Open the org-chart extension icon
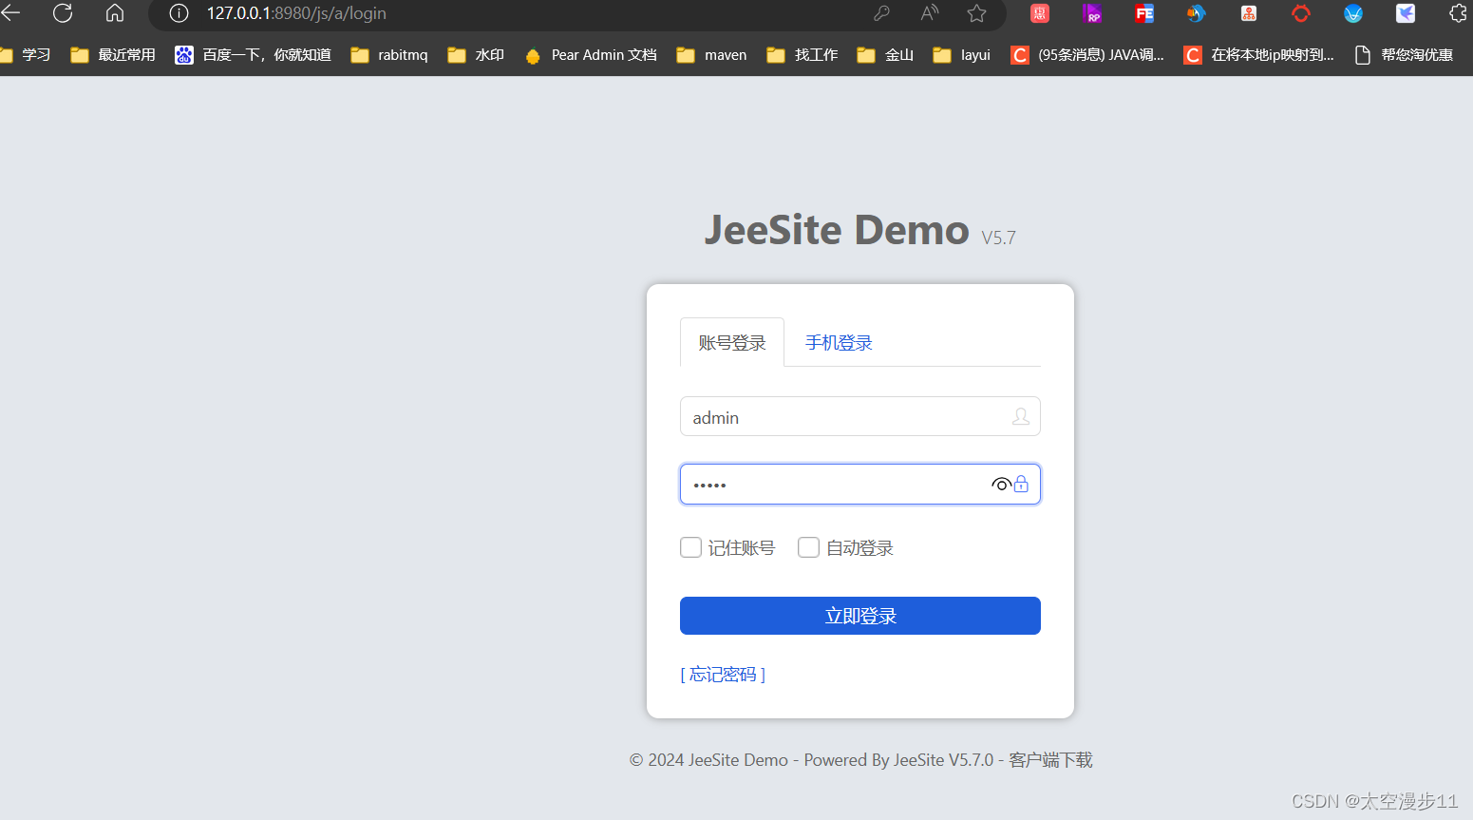Image resolution: width=1473 pixels, height=820 pixels. point(1249,13)
